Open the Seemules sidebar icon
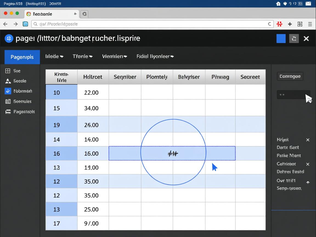 [x=8, y=101]
